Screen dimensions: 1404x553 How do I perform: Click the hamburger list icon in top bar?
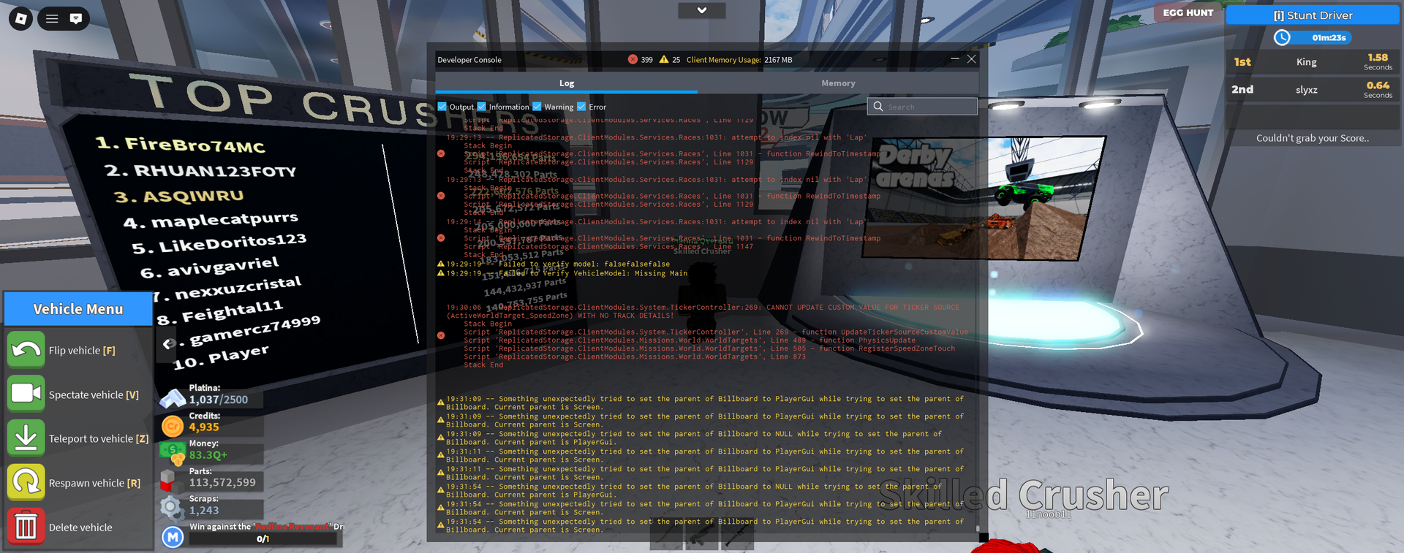click(x=52, y=18)
